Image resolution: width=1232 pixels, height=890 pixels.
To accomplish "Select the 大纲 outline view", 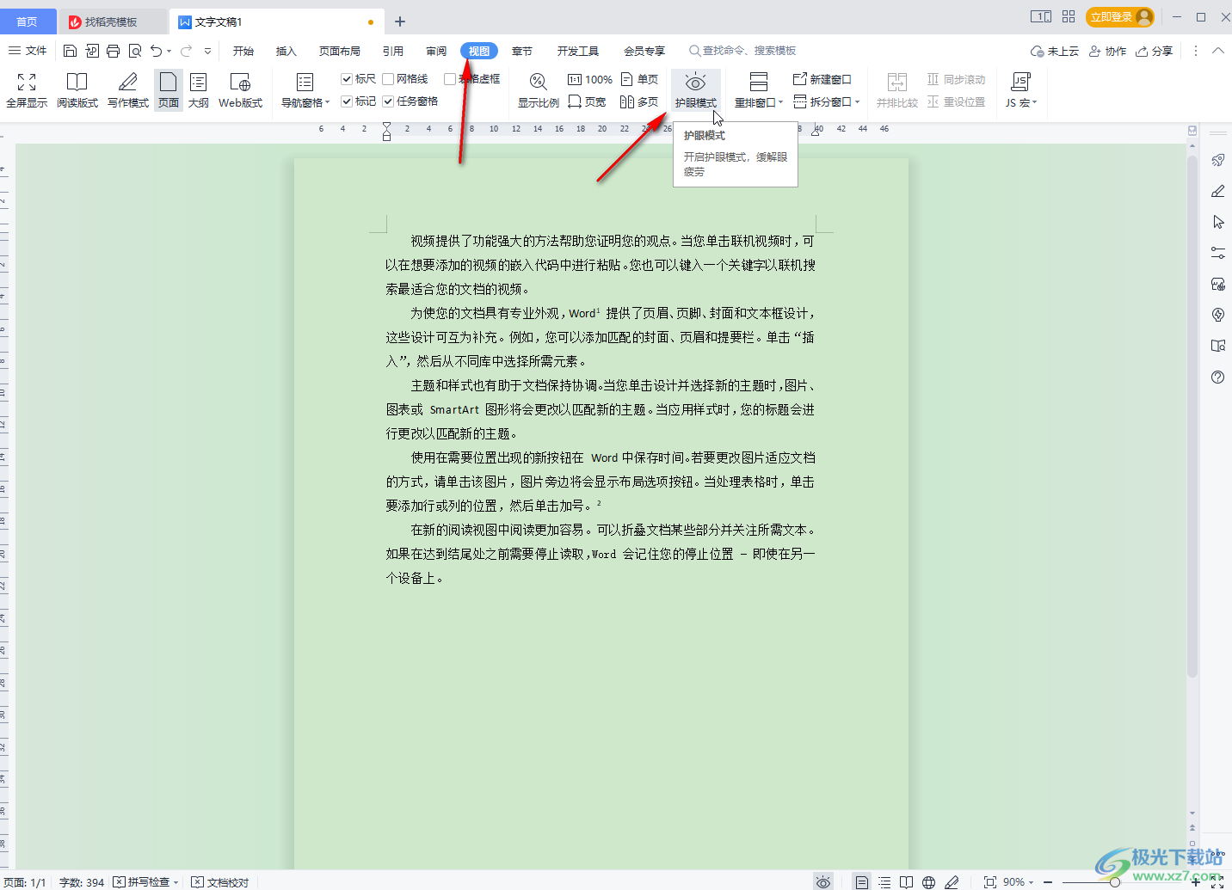I will (199, 90).
